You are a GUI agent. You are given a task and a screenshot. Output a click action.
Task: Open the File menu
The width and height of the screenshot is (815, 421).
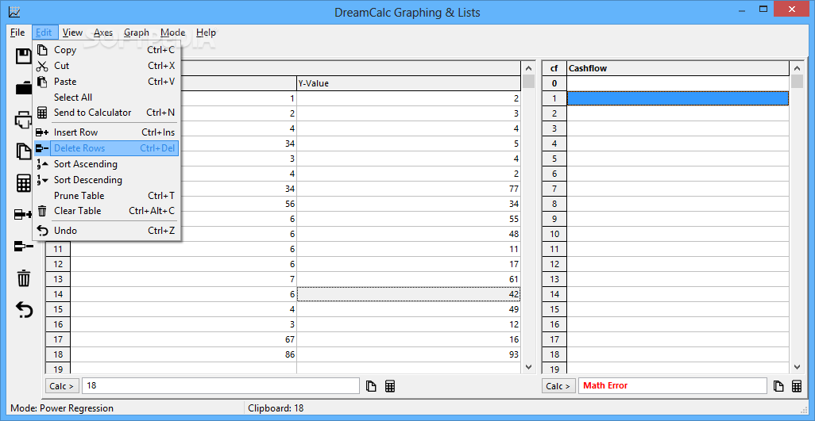click(x=17, y=33)
